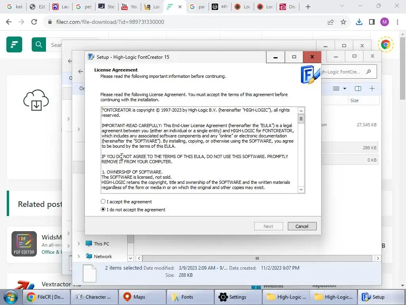This screenshot has height=305, width=406.
Task: Open Settings taskbar item
Action: (238, 297)
